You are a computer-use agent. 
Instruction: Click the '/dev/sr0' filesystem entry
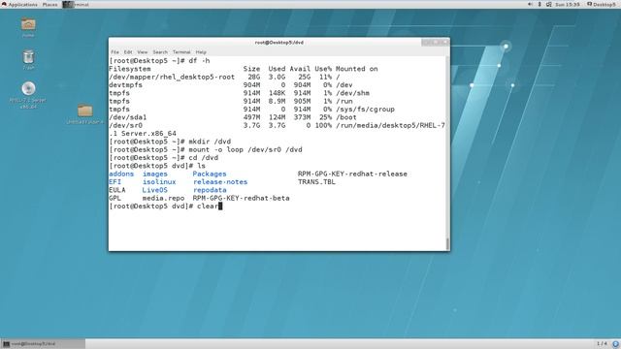click(125, 125)
